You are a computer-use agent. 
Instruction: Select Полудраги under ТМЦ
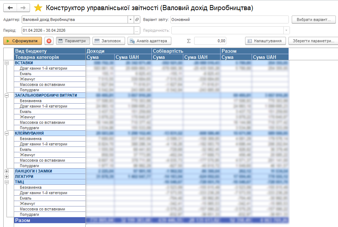pos(50,214)
